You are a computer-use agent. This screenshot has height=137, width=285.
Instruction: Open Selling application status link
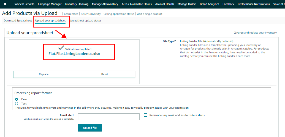pyautogui.click(x=119, y=14)
